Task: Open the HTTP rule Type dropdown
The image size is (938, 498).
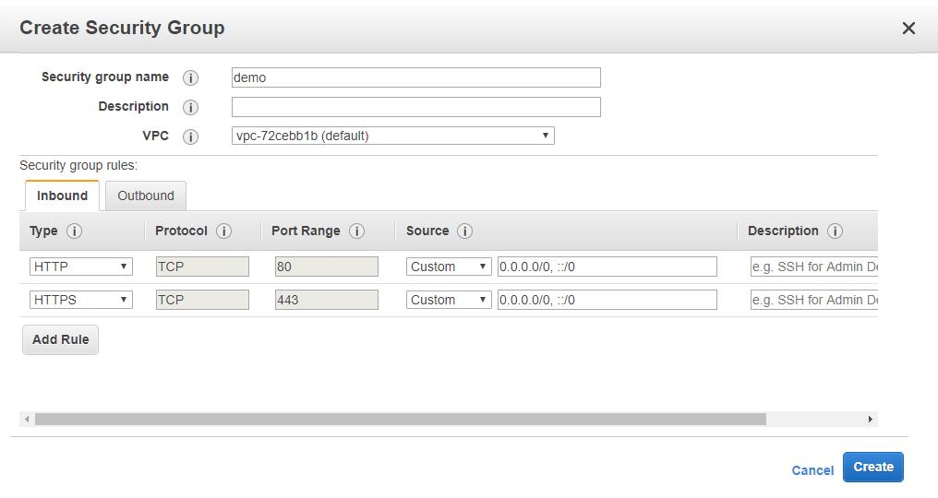Action: 81,267
